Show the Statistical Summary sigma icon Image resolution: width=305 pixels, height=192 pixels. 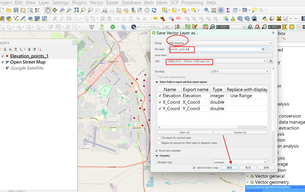tap(228, 10)
